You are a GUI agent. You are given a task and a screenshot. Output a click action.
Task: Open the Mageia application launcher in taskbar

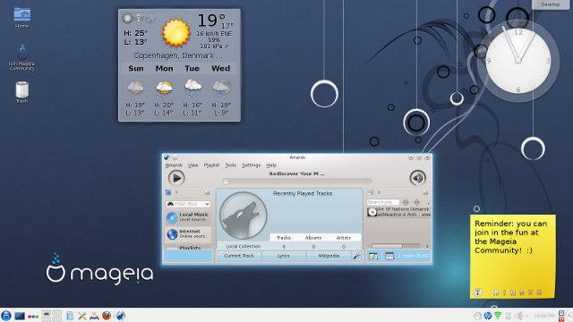coord(6,316)
